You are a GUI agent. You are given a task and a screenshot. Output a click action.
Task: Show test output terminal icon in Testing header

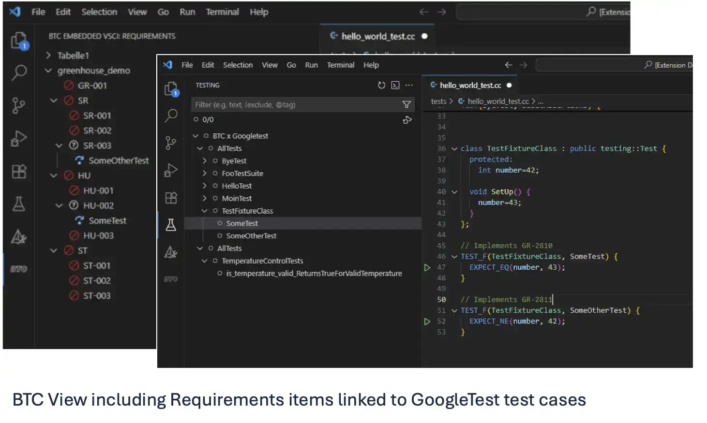click(395, 85)
